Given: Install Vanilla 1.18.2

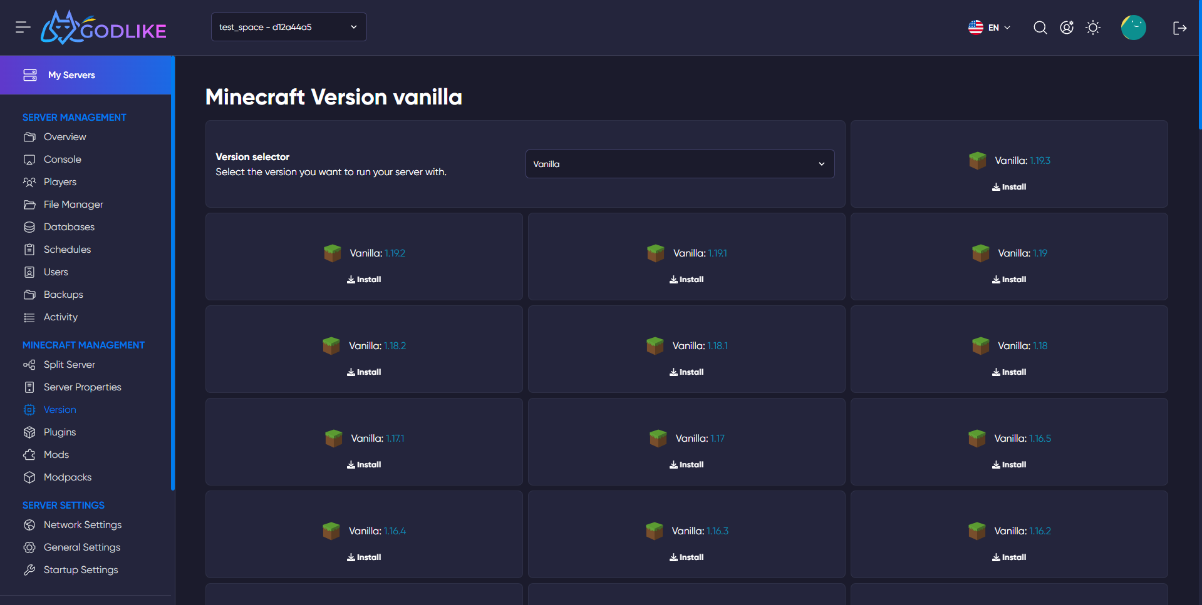Looking at the screenshot, I should coord(364,372).
